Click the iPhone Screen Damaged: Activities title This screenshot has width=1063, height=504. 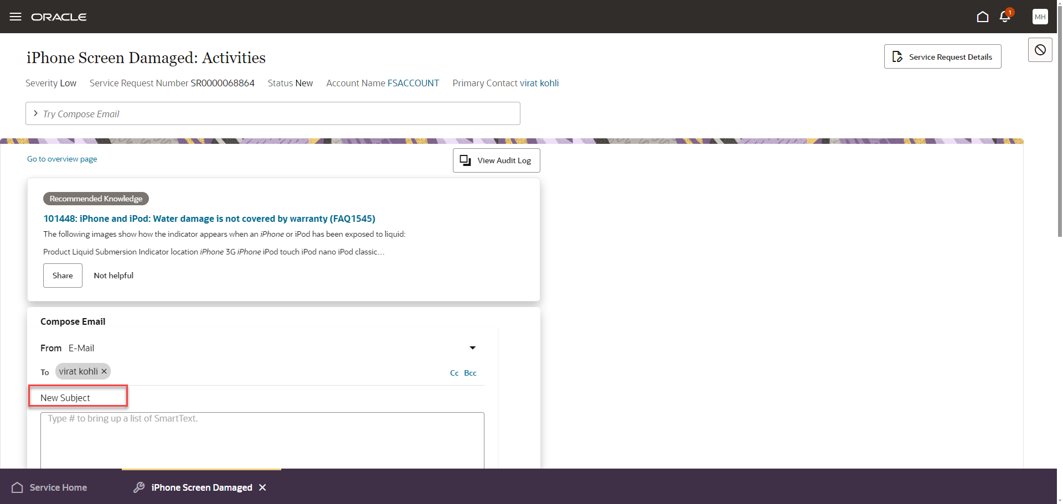tap(146, 58)
